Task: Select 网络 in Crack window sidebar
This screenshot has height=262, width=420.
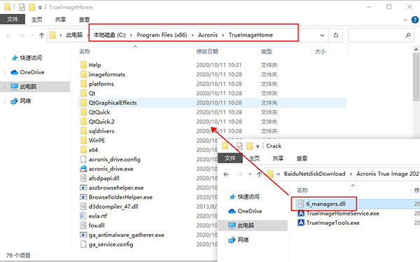Action: pyautogui.click(x=243, y=240)
